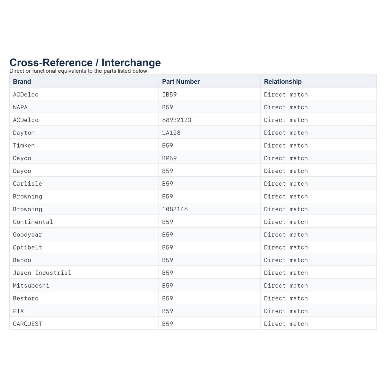
Task: Click "Direct match" in the Bestorq row
Action: [286, 299]
